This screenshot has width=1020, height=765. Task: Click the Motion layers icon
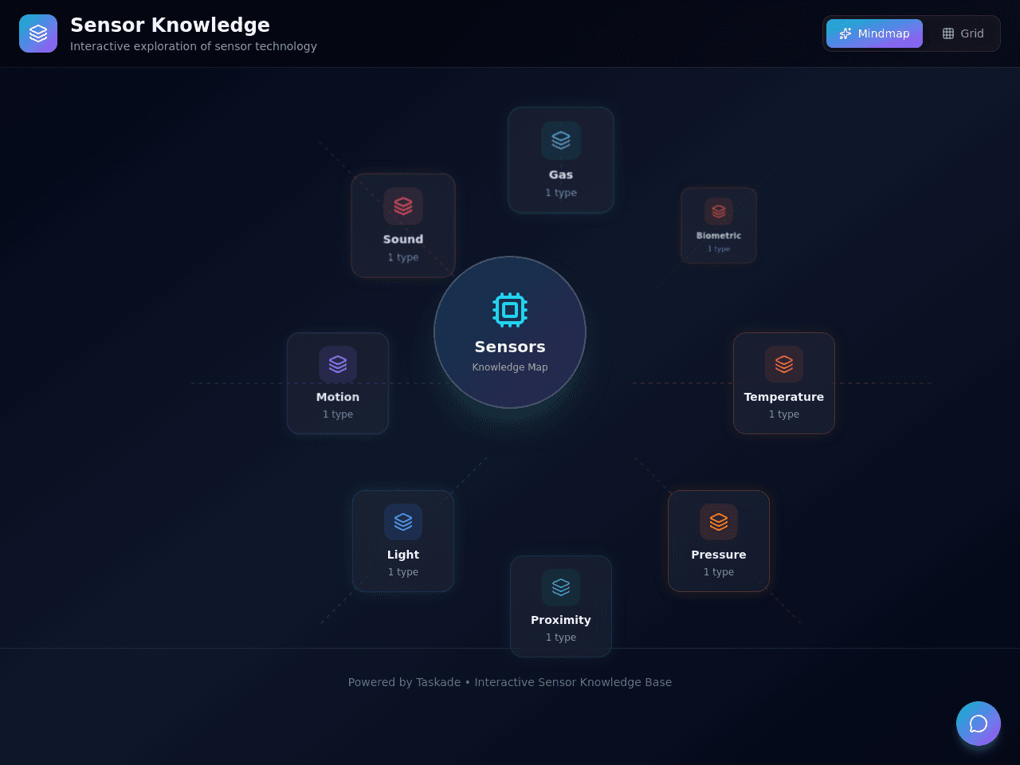coord(338,364)
